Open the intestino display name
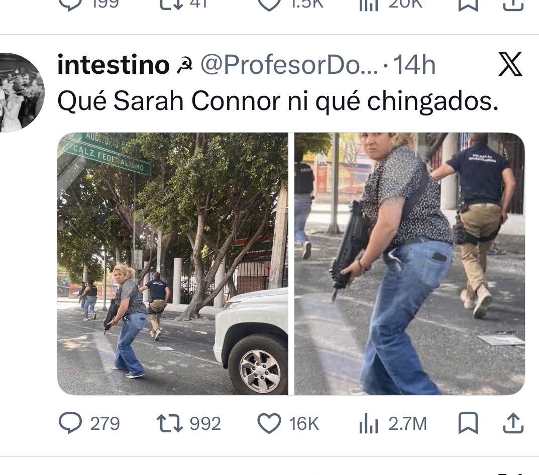 coord(114,65)
